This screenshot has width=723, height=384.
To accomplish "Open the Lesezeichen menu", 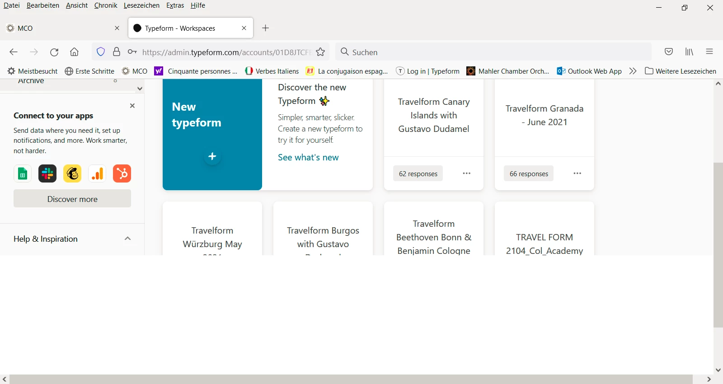I will [x=141, y=5].
